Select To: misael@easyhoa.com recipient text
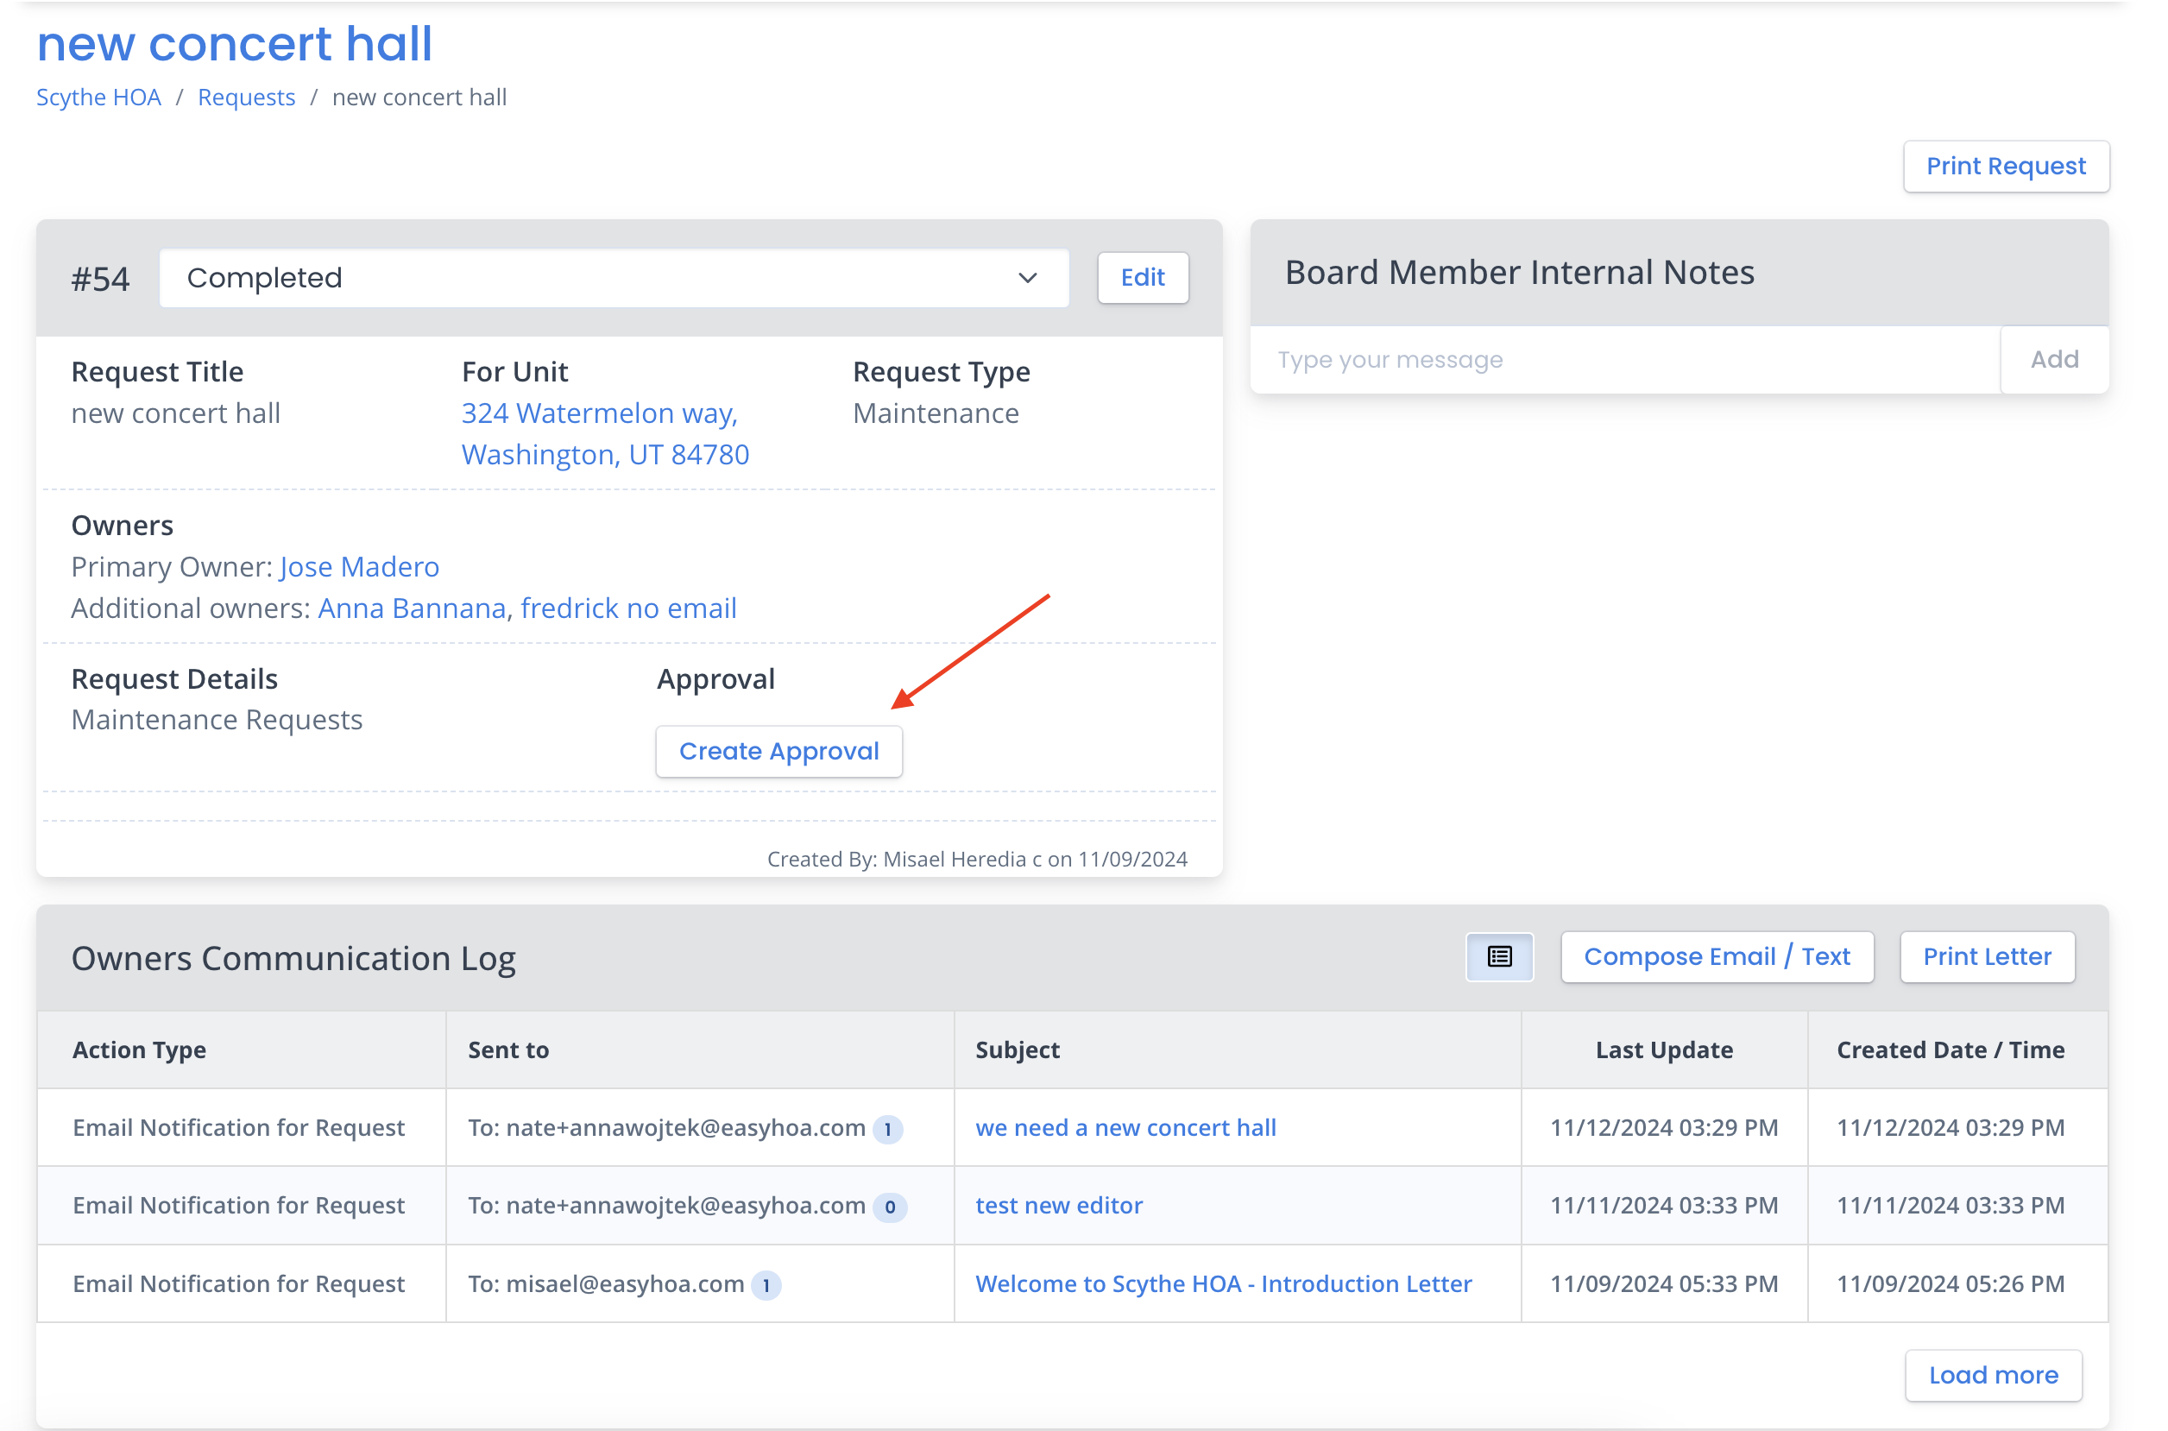 [606, 1283]
